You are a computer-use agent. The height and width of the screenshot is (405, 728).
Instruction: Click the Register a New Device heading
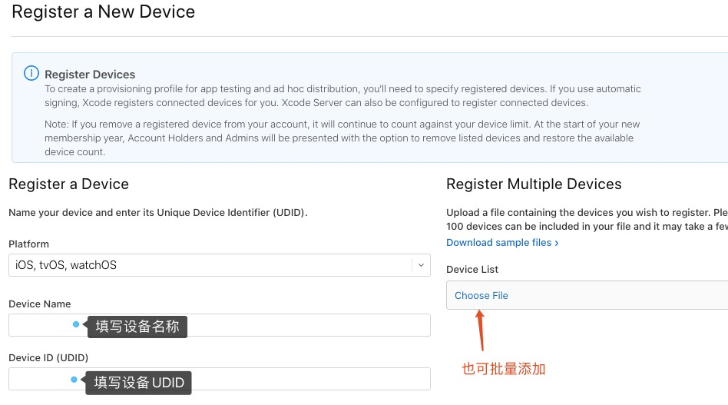103,12
